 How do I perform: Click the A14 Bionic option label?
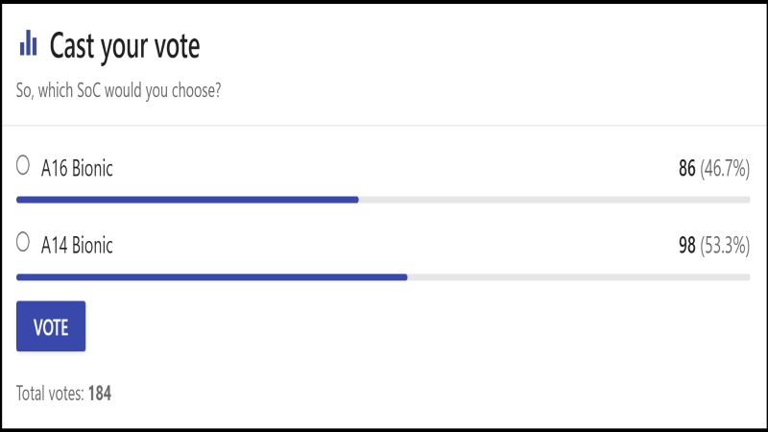77,246
